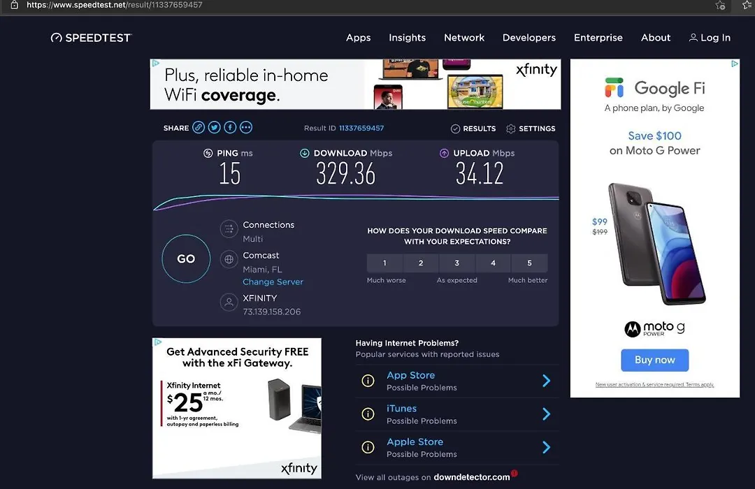Open more share options icon
Image resolution: width=755 pixels, height=489 pixels.
pyautogui.click(x=246, y=128)
